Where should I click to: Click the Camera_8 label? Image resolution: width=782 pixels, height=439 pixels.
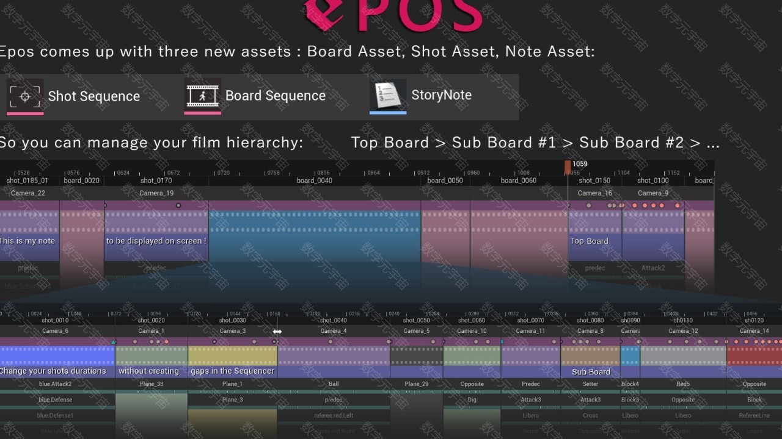tap(590, 331)
